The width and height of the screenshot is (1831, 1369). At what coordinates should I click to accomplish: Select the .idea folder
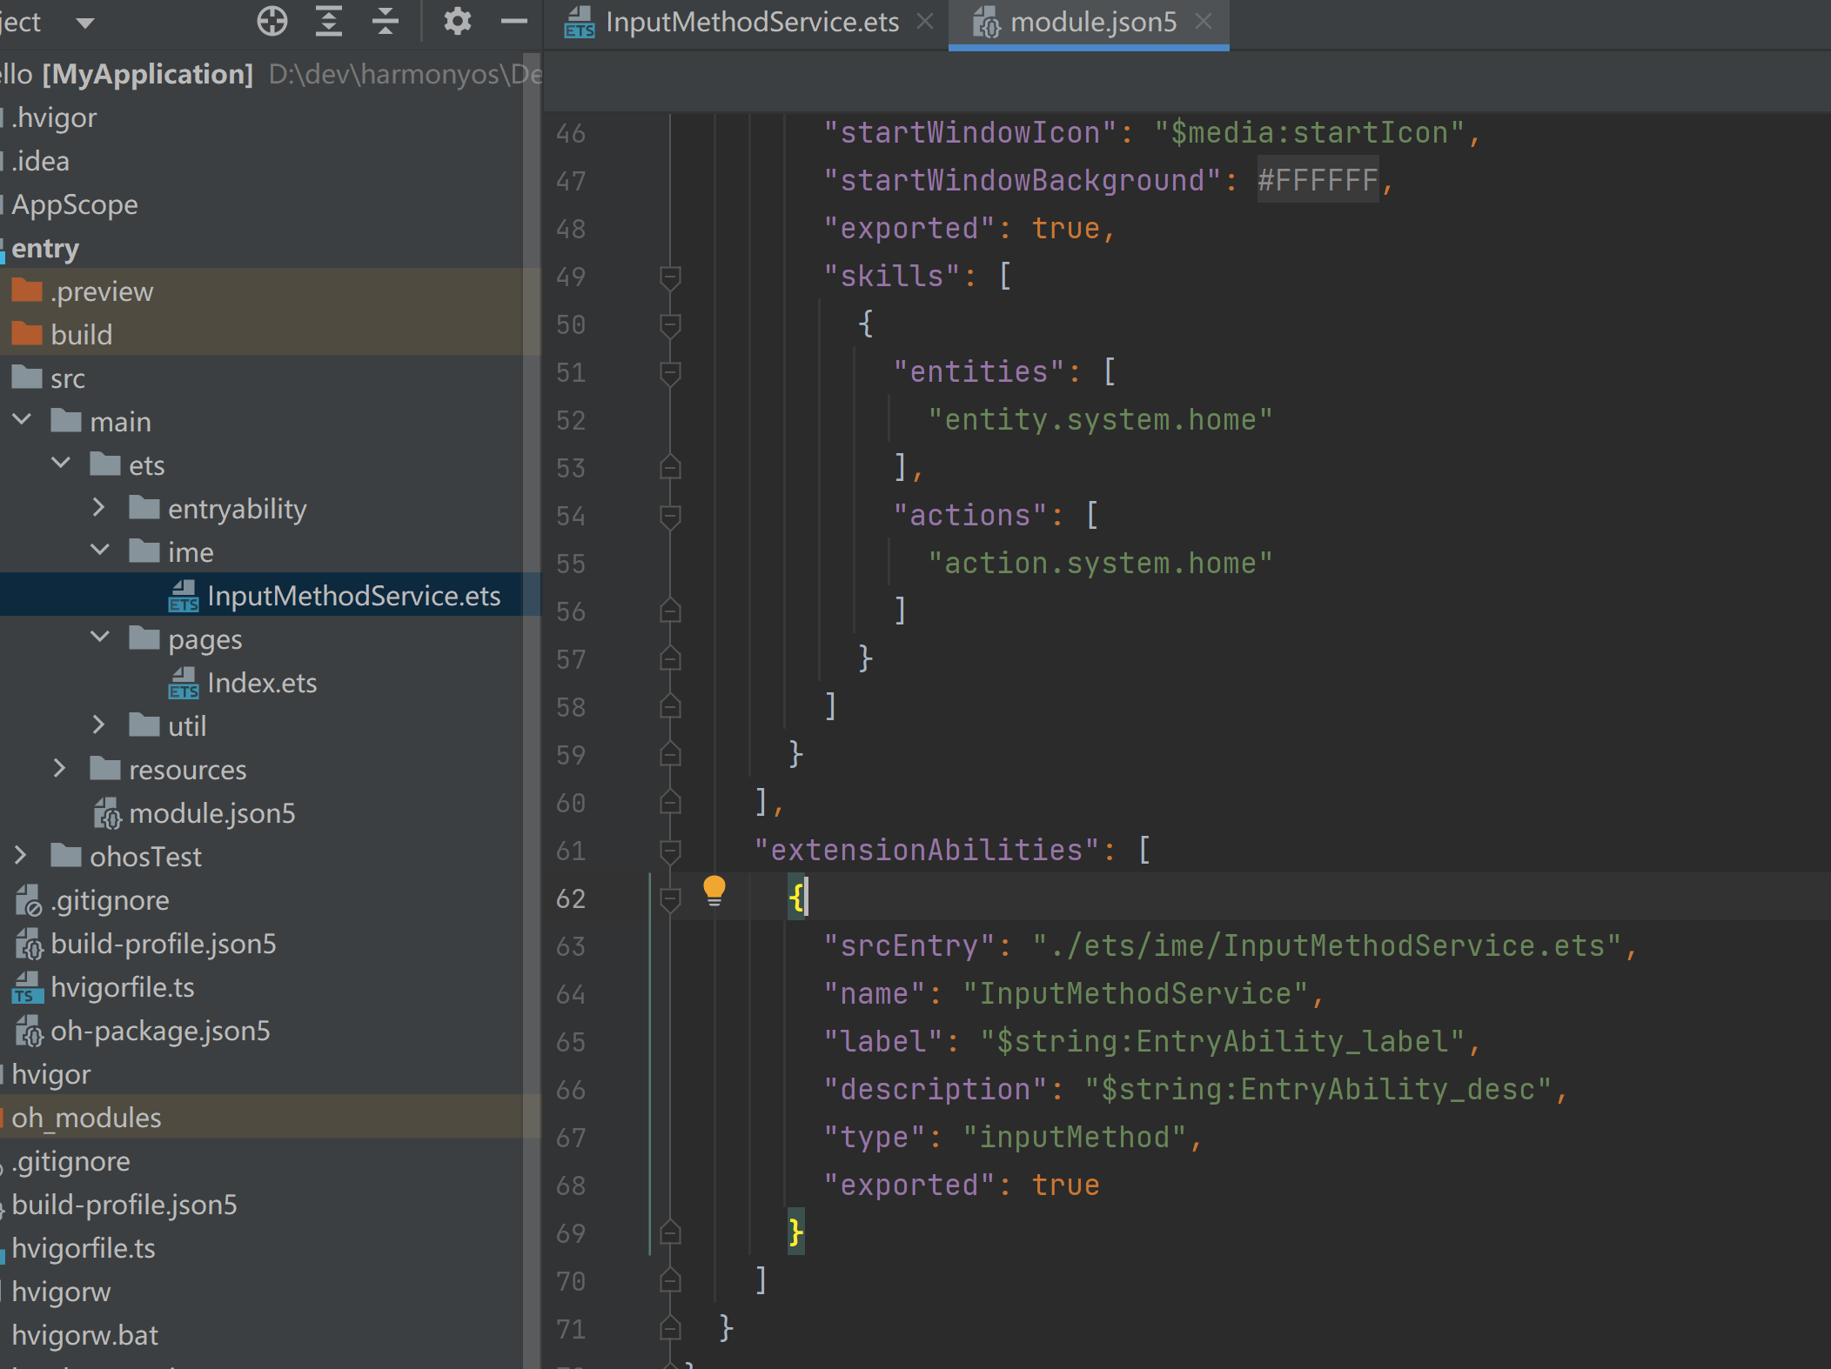pos(40,160)
